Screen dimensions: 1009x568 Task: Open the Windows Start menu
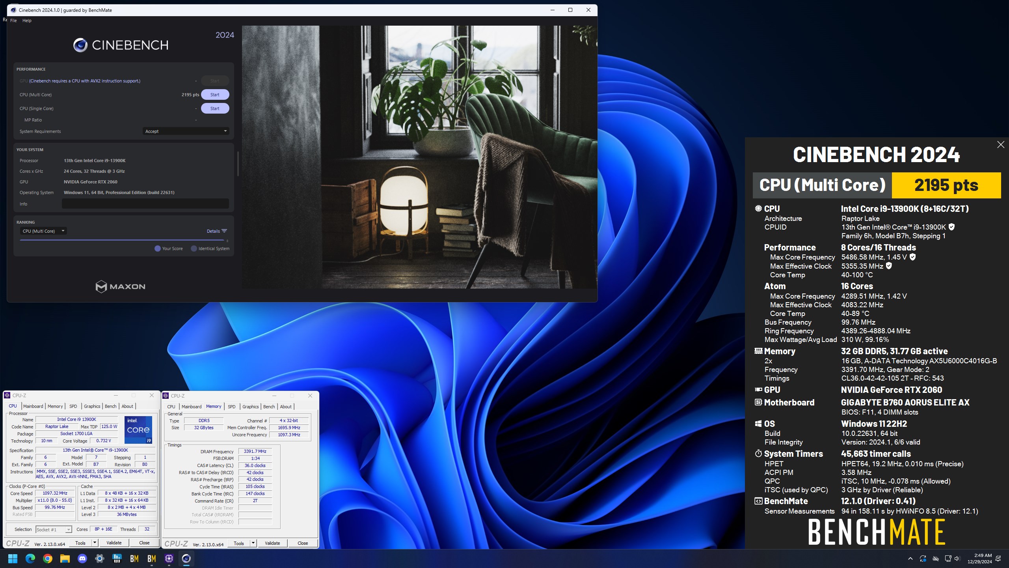coord(13,559)
